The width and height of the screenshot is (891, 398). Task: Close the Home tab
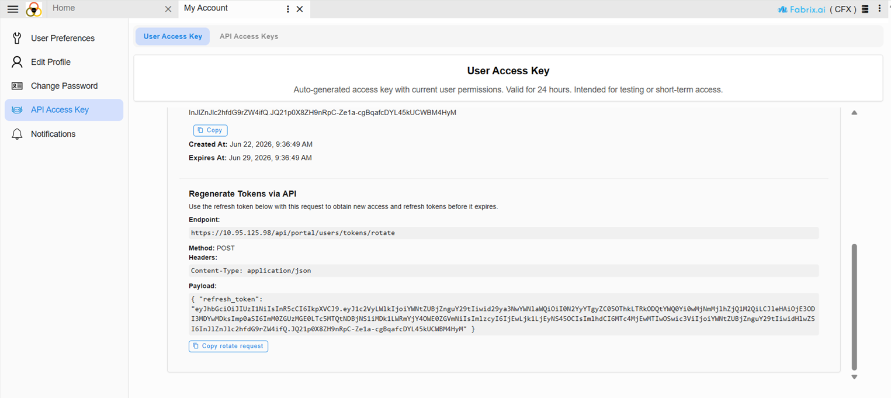tap(168, 9)
